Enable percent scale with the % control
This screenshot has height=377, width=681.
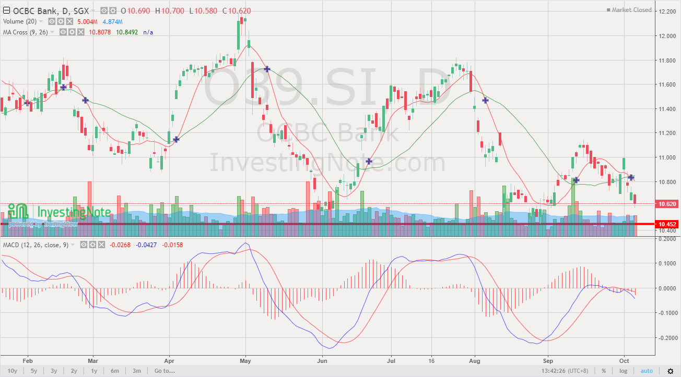point(604,371)
